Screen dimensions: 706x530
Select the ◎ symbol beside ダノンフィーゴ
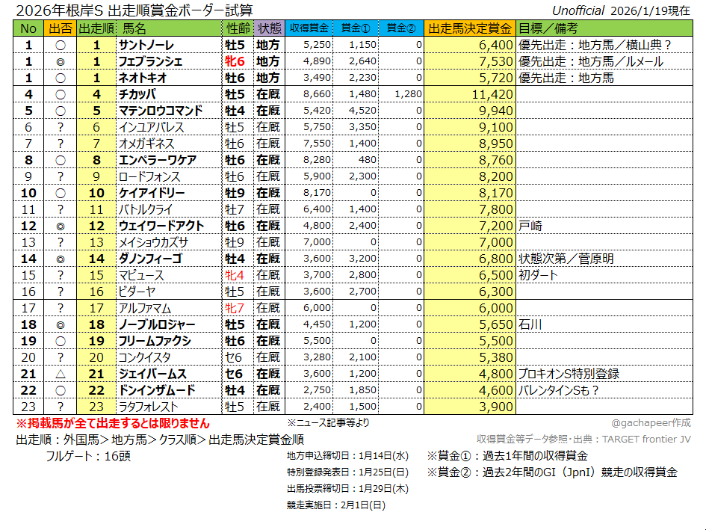click(60, 259)
